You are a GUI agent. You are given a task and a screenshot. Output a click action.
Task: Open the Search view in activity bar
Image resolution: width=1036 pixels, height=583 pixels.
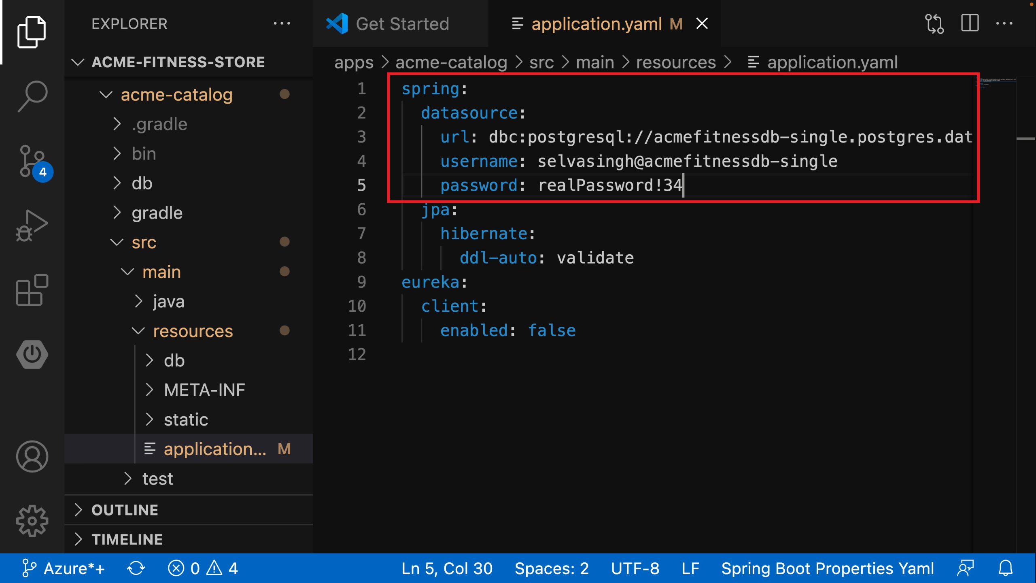pos(32,96)
